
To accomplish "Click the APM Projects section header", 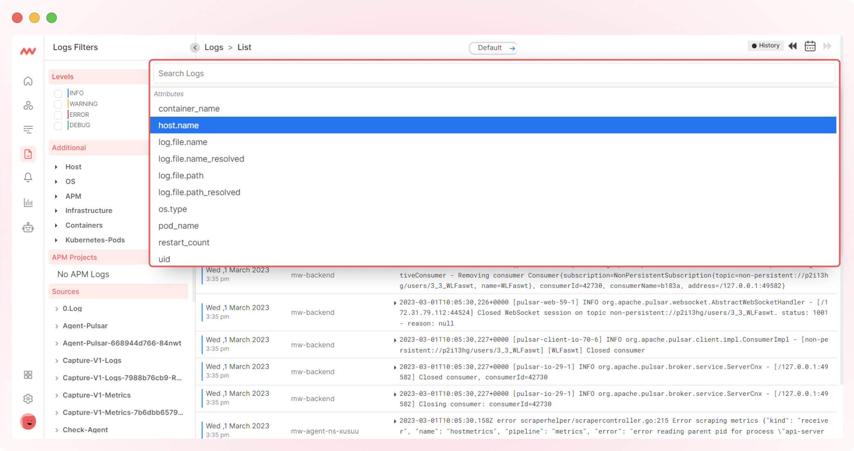I will 98,257.
